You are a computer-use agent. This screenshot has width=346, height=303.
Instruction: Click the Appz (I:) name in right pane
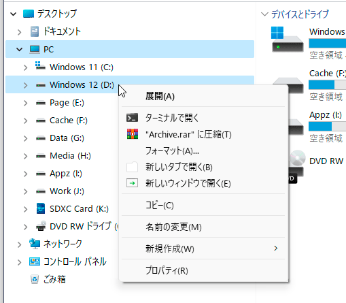[x=326, y=115]
